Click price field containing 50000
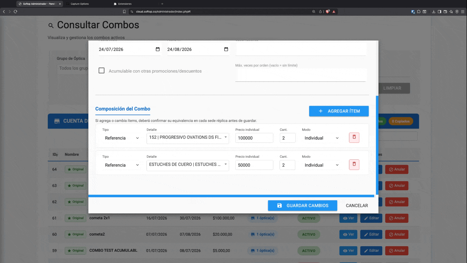This screenshot has height=263, width=467. 254,165
